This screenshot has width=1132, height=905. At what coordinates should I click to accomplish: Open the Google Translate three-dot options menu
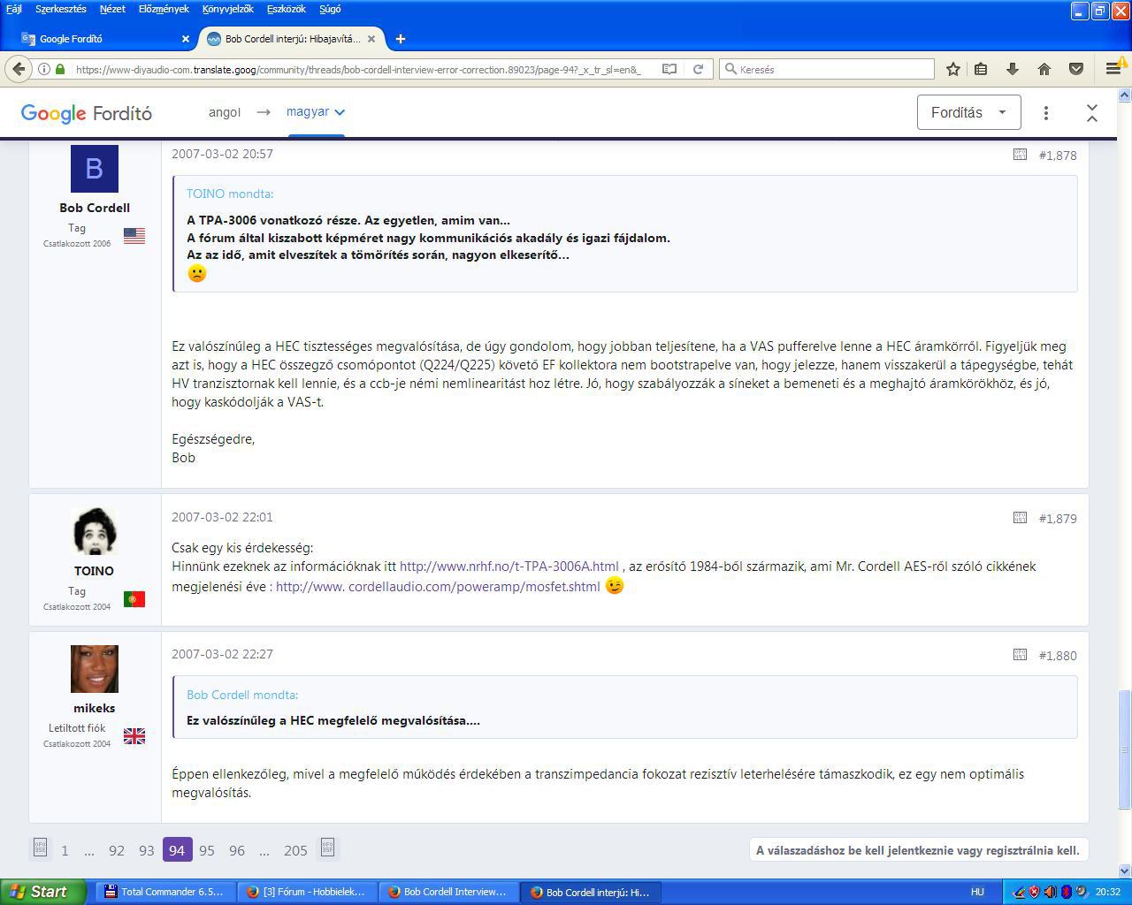[x=1046, y=112]
